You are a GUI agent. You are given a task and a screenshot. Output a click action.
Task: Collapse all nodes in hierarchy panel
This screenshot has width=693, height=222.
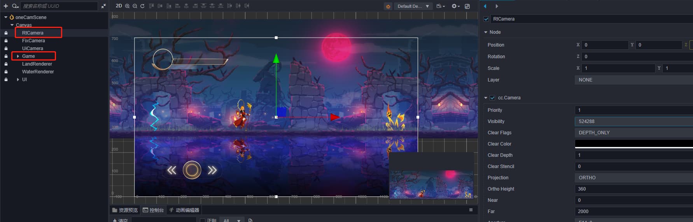pyautogui.click(x=103, y=6)
